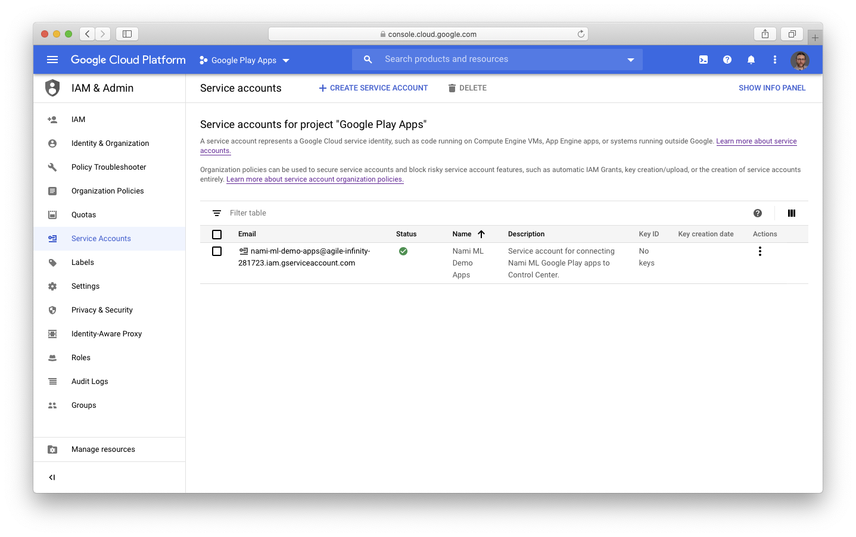Open the Help question mark icon
This screenshot has width=856, height=537.
click(x=727, y=60)
